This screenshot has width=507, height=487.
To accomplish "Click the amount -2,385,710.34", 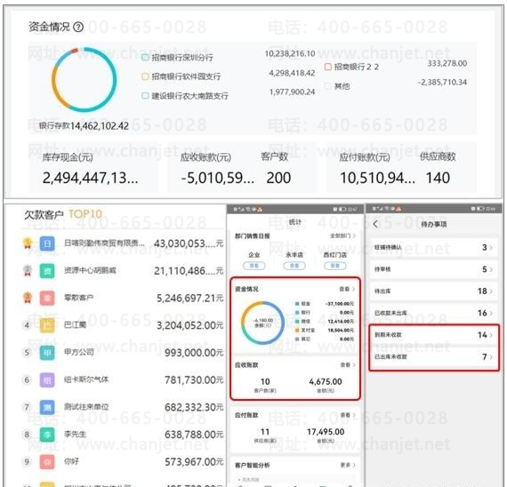I will pos(442,82).
